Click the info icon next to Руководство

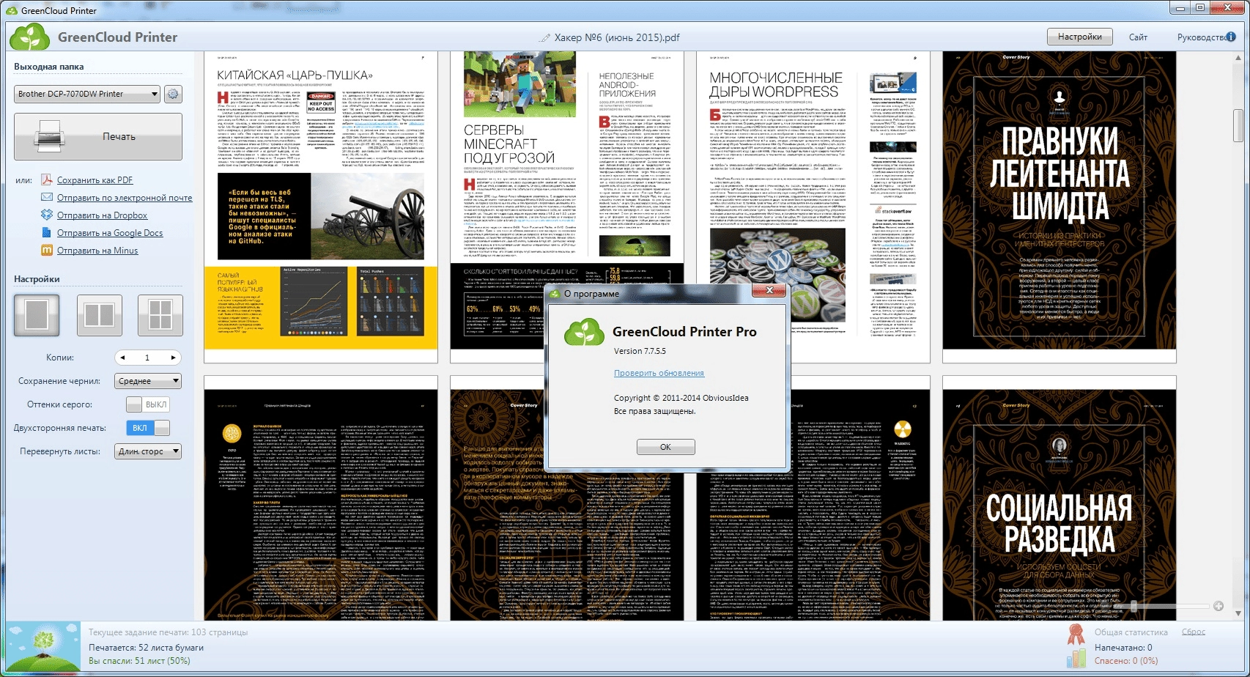tap(1231, 37)
